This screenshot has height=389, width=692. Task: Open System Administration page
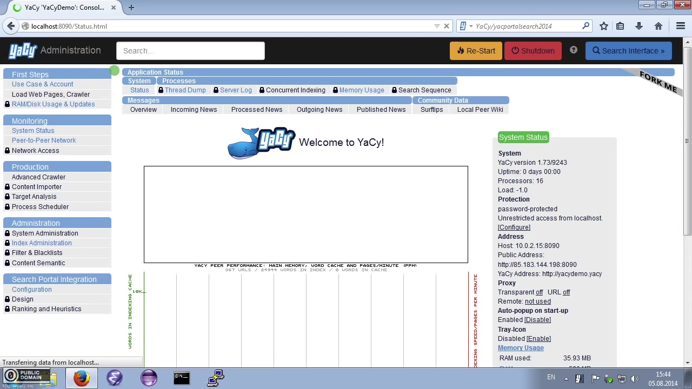(x=45, y=233)
